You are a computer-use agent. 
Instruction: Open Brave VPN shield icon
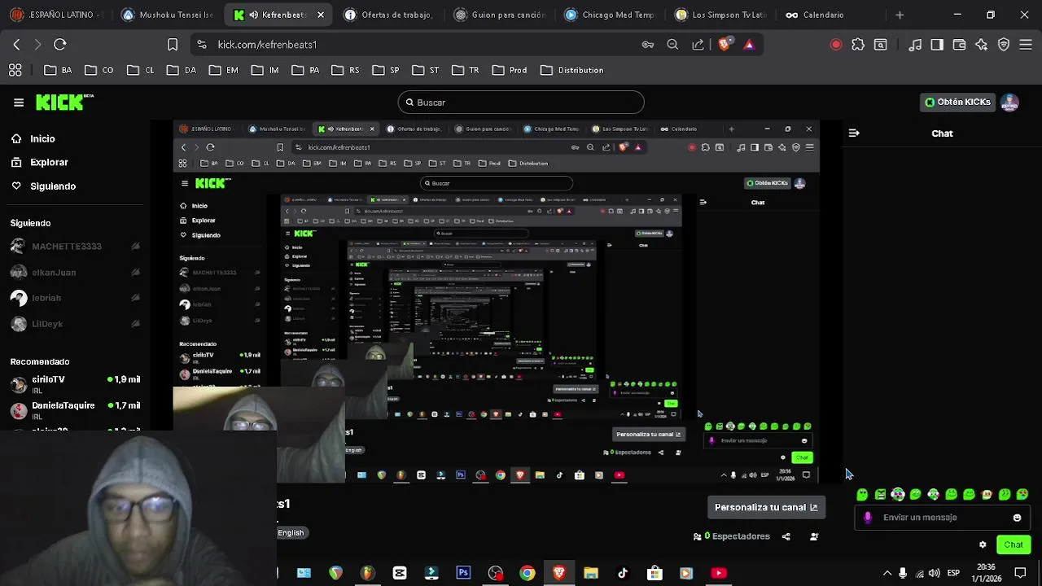point(1004,45)
